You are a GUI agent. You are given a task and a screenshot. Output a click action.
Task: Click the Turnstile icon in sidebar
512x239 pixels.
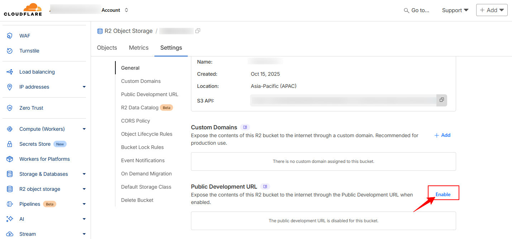pyautogui.click(x=10, y=51)
